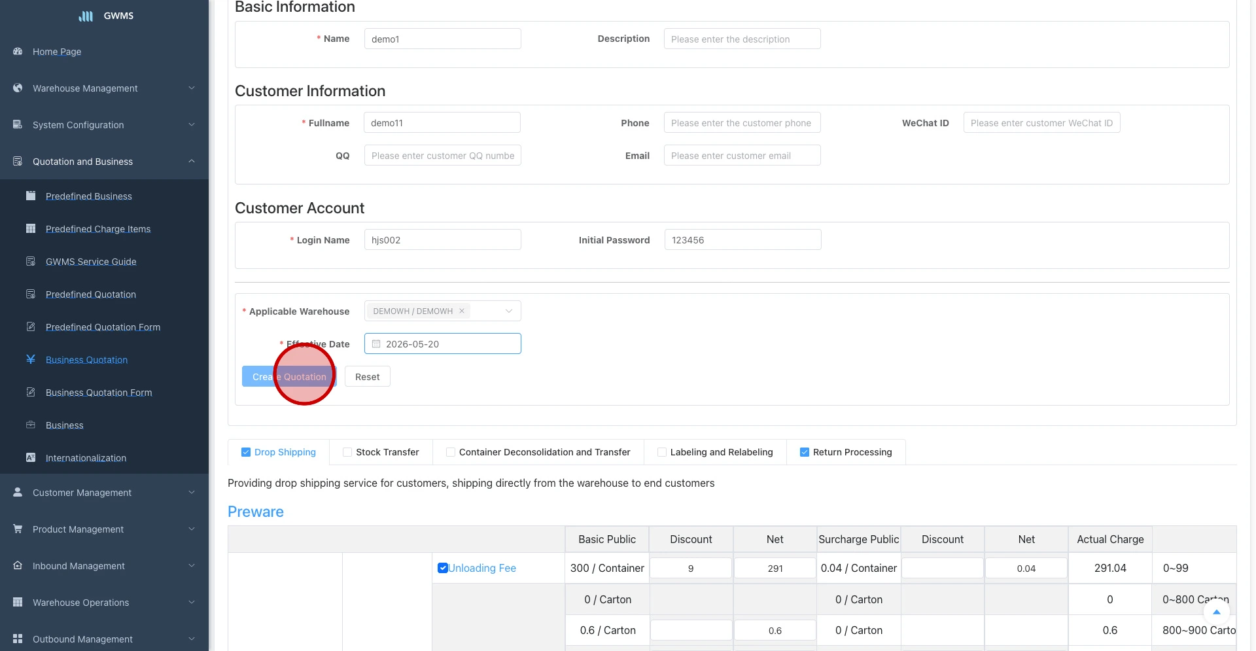Enable Container Deconsolidation and Transfer checkbox
Screen dimensions: 1256x651
click(451, 452)
